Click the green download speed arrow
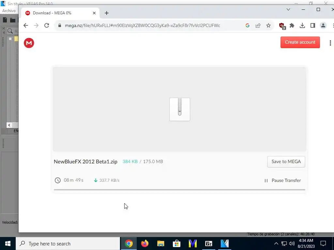Screen dimensions: 334x250 (x=96, y=180)
